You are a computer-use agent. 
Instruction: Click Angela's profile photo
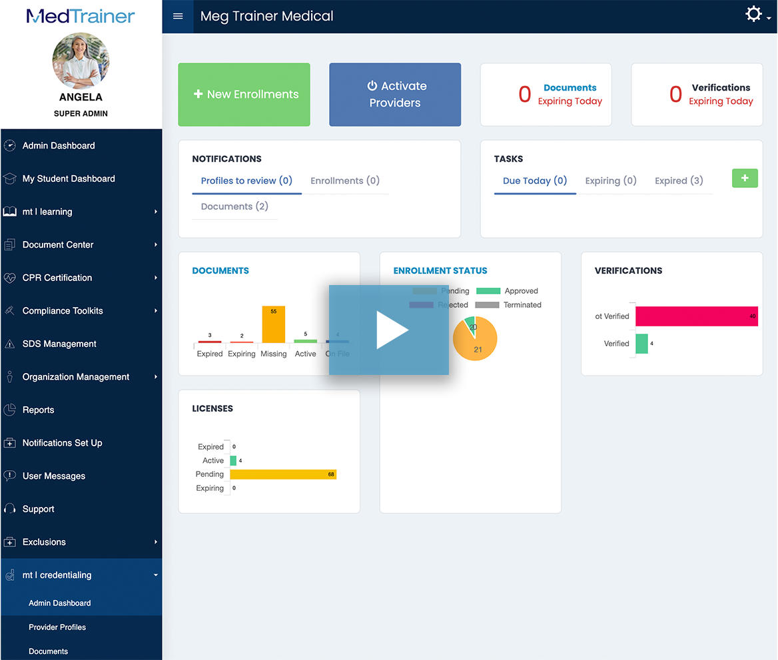pyautogui.click(x=81, y=61)
